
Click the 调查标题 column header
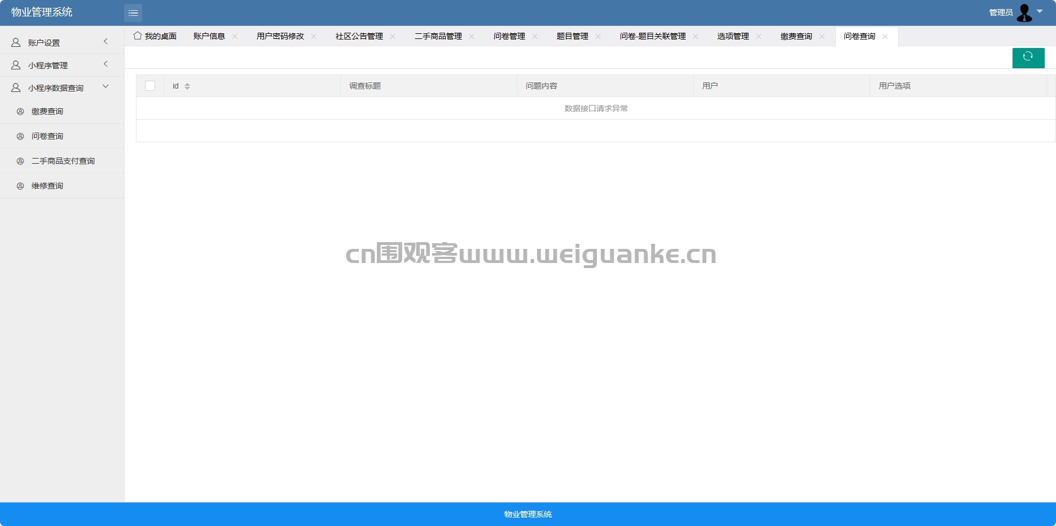365,86
